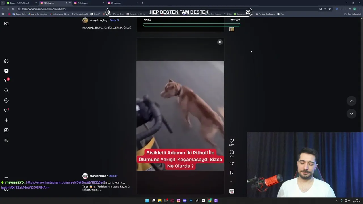Comment on the pitbull reel

(x=232, y=152)
